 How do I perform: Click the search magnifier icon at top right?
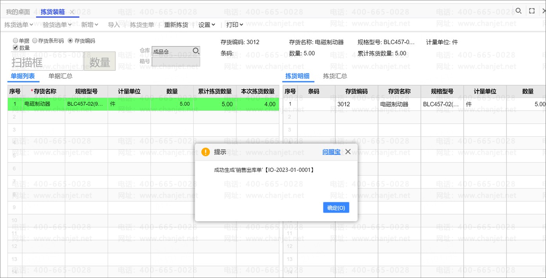518,11
